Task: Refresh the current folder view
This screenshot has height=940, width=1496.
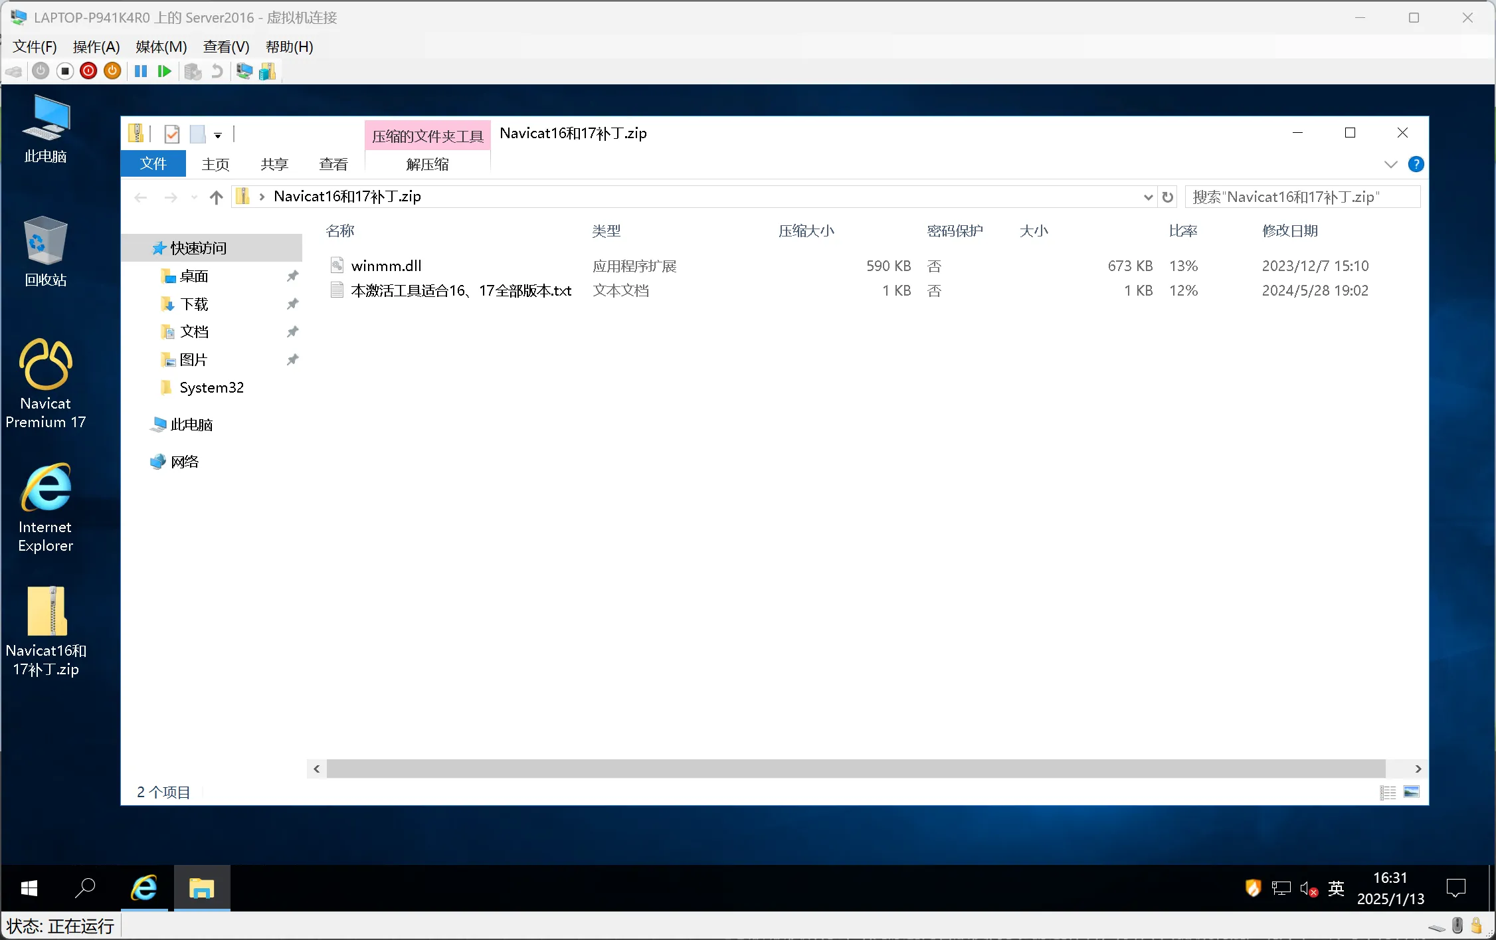Action: (x=1167, y=197)
